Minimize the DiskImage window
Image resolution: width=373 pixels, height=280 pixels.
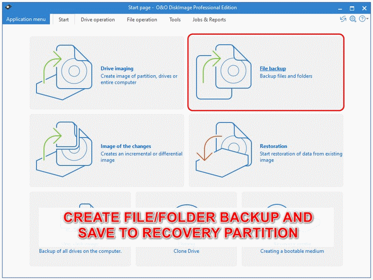[x=340, y=8]
